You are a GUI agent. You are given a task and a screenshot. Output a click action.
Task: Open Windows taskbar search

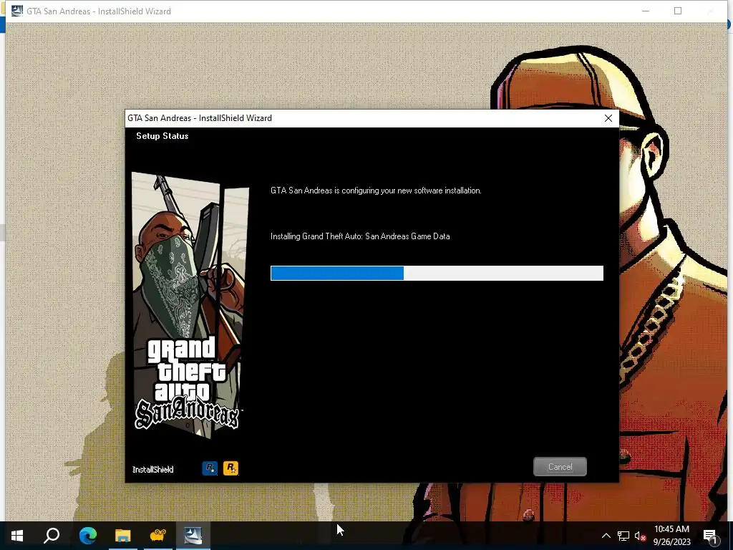tap(52, 536)
